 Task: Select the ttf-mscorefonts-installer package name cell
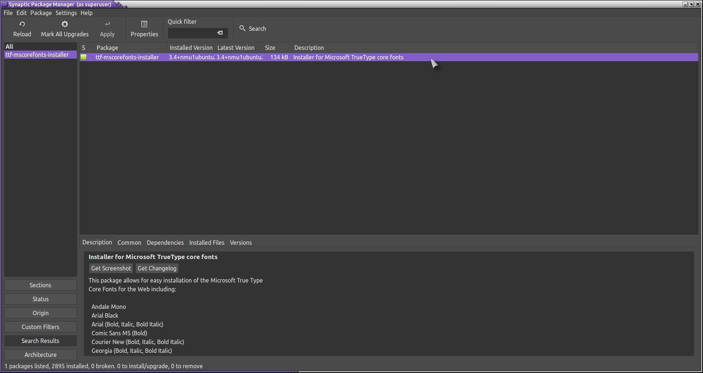click(x=127, y=57)
